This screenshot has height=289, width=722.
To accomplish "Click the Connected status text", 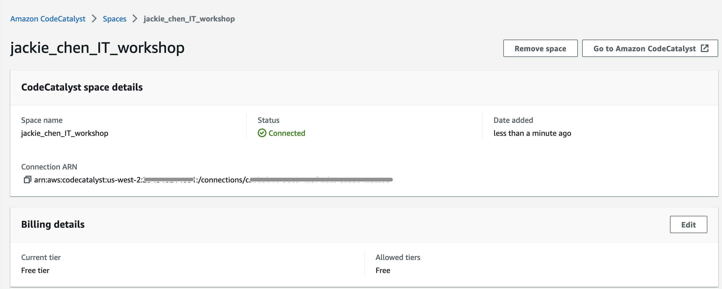I will (x=286, y=133).
